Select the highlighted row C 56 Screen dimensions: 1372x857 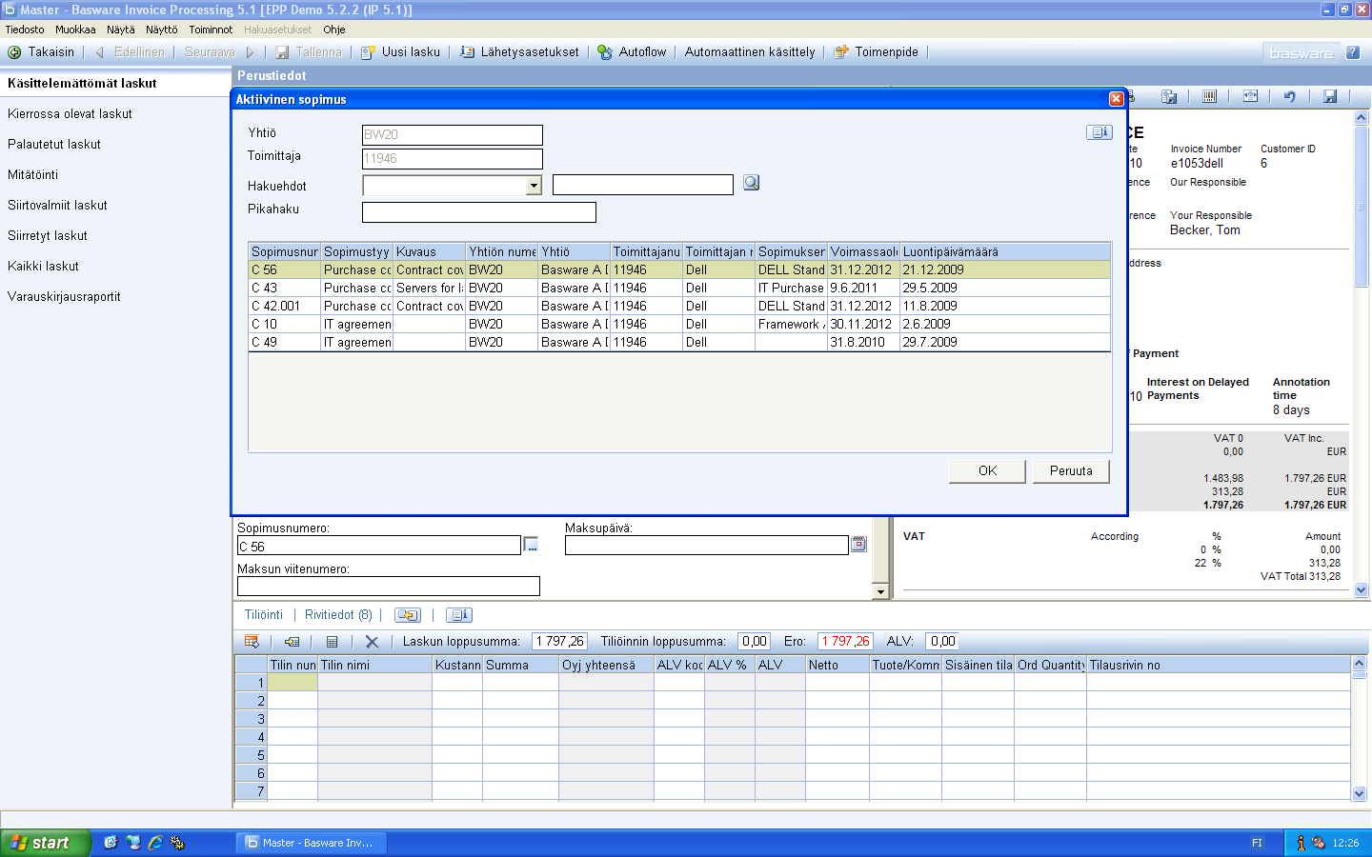pyautogui.click(x=679, y=269)
